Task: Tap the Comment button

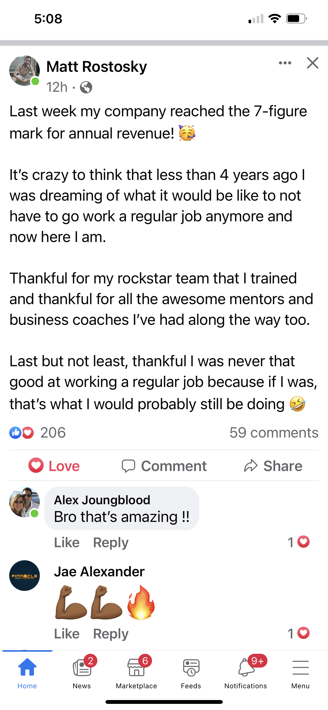Action: (x=164, y=466)
